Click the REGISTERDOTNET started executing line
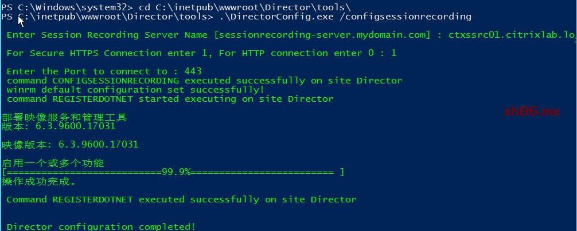 (x=170, y=99)
